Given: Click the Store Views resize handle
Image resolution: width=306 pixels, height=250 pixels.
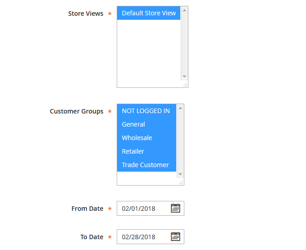Looking at the screenshot, I should 185,85.
